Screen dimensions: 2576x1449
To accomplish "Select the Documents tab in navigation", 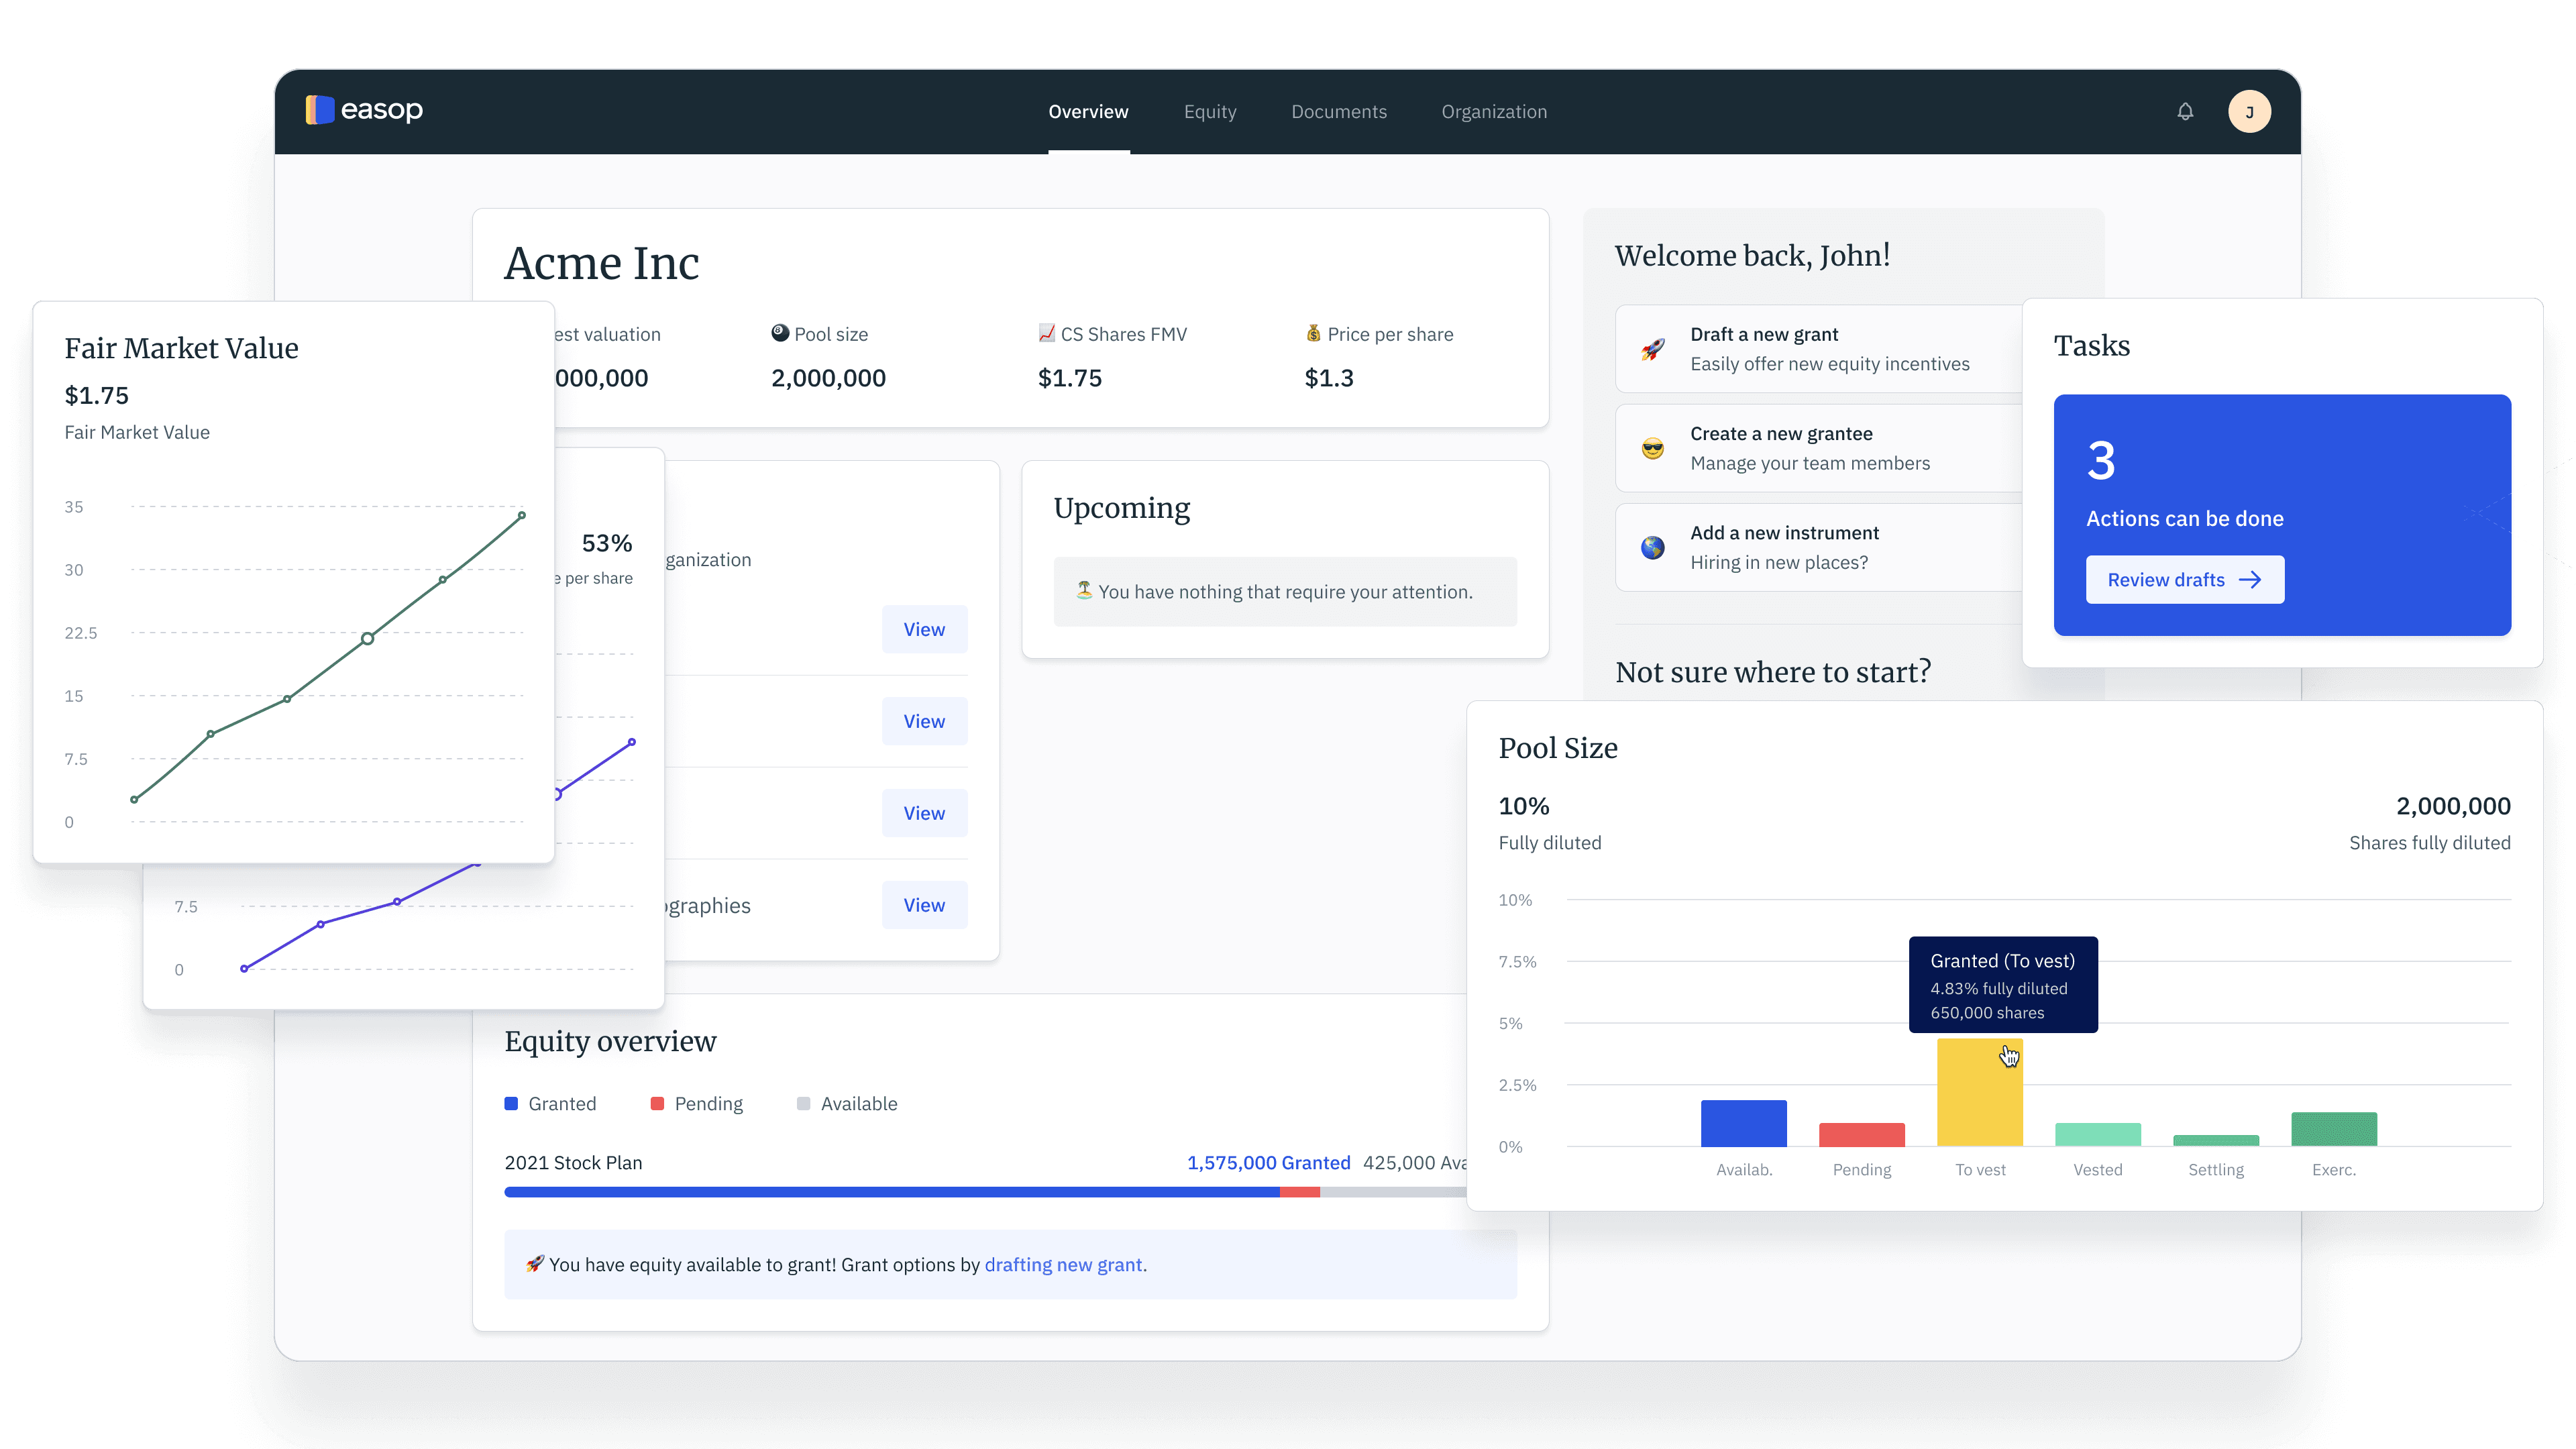I will pos(1339,110).
